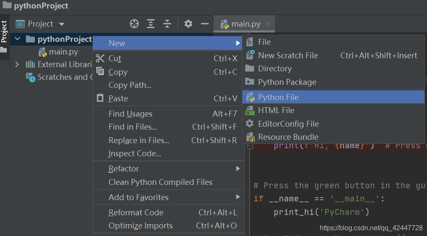Choose Find in Files... menu item
Screen dimensions: 427x236
coord(168,127)
